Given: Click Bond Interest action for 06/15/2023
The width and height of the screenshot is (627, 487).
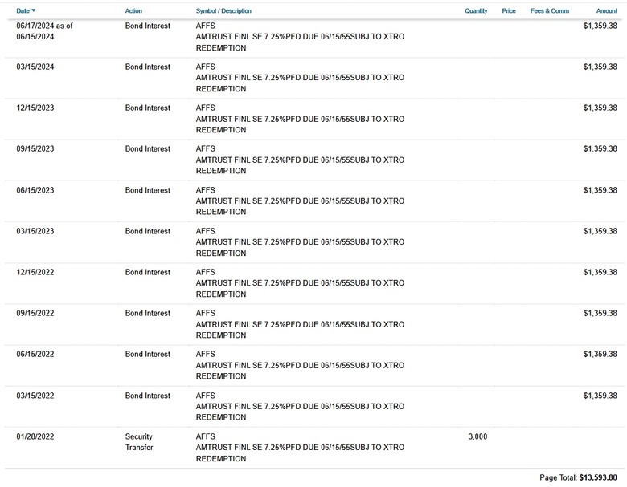Looking at the screenshot, I should tap(148, 190).
